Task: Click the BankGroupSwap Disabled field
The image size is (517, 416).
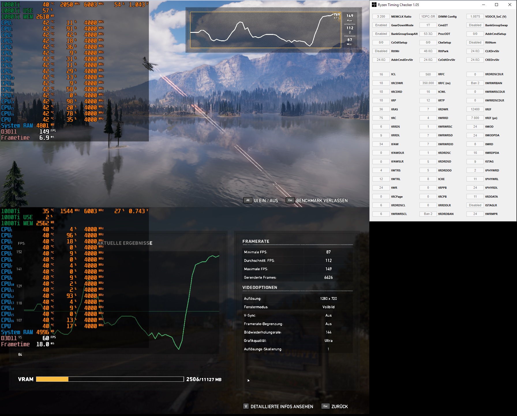Action: click(475, 25)
